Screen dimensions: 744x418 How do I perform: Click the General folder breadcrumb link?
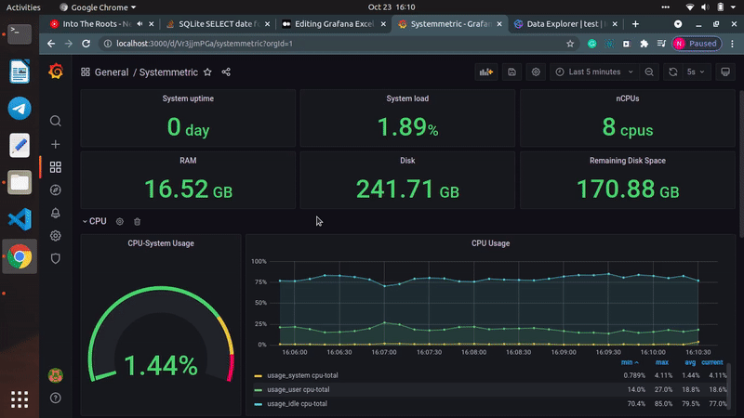[112, 72]
